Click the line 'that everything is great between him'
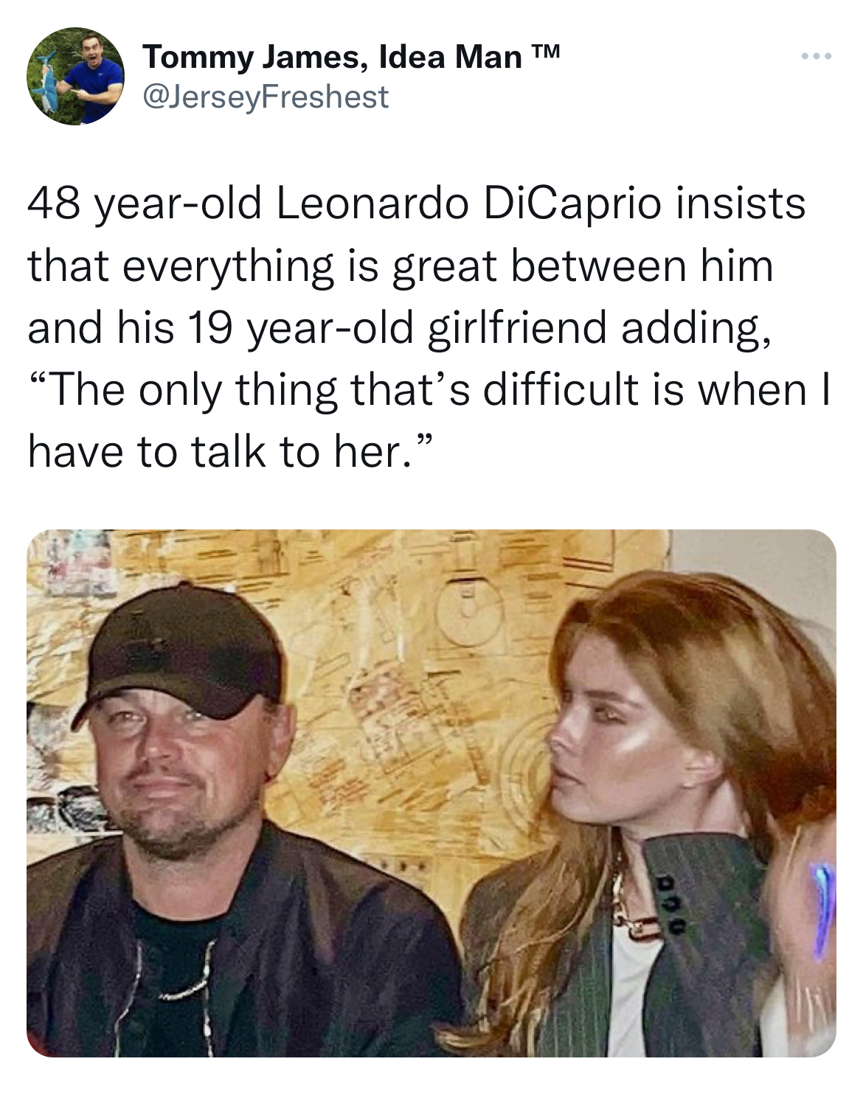This screenshot has height=1098, width=863. [401, 266]
